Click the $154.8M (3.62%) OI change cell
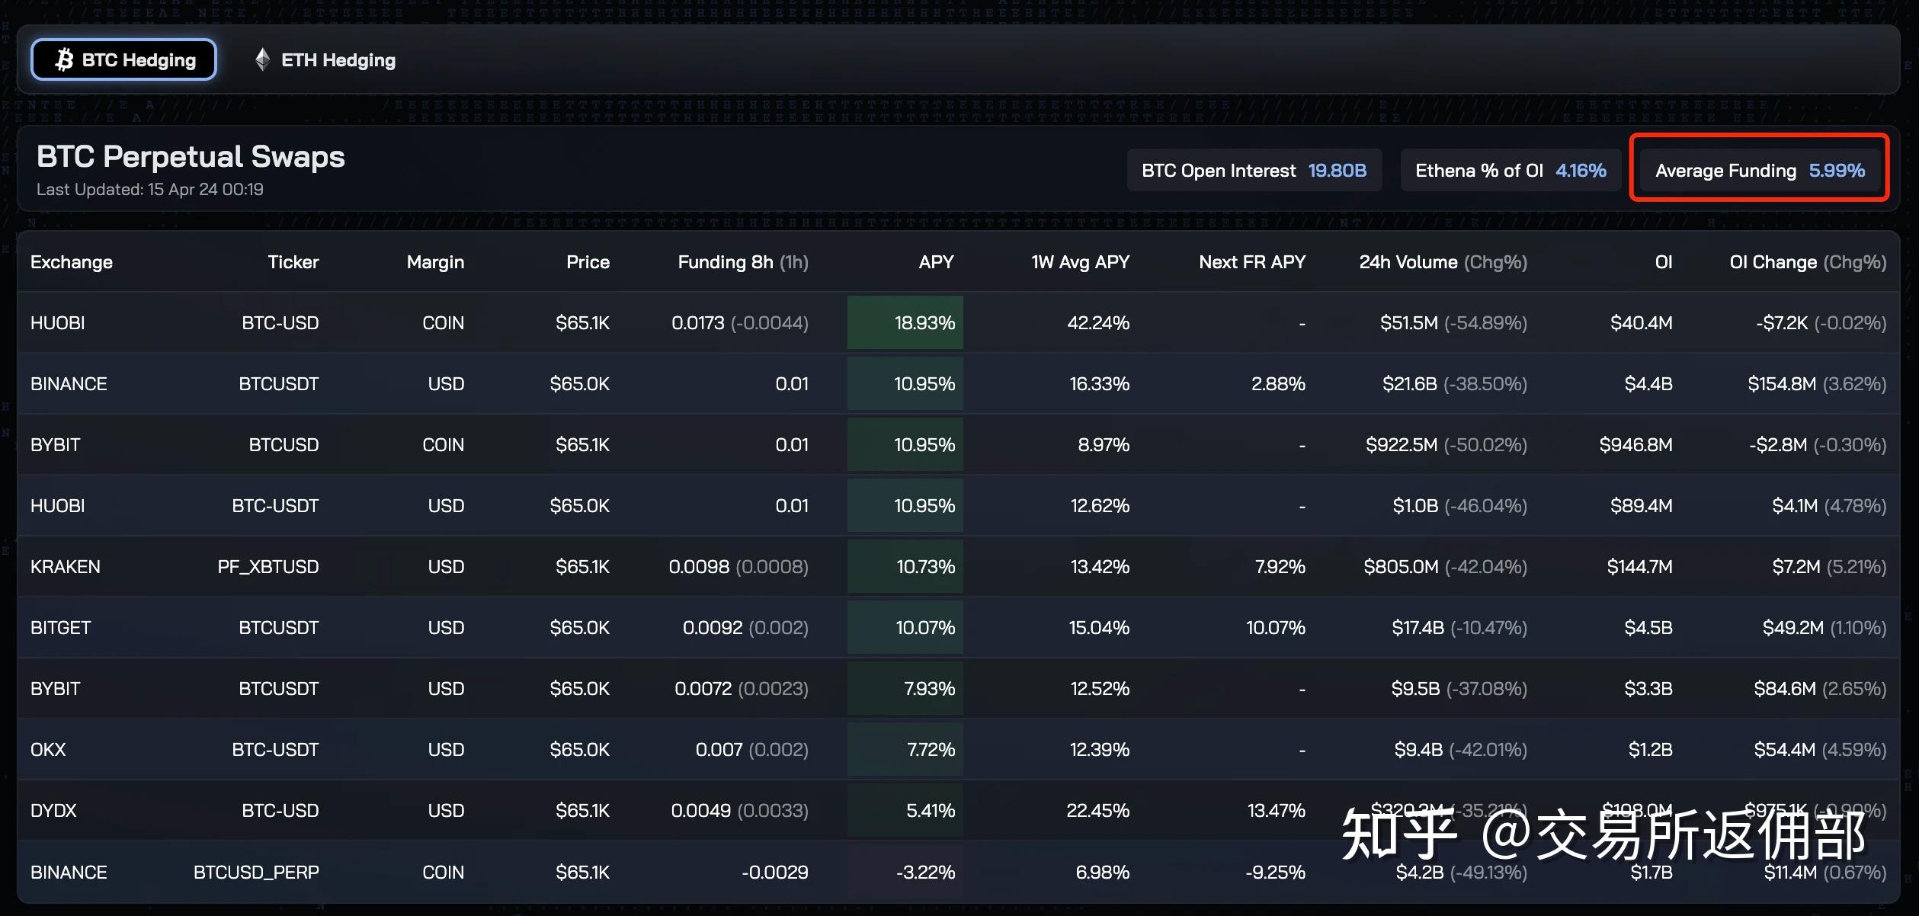This screenshot has height=916, width=1919. [1817, 384]
